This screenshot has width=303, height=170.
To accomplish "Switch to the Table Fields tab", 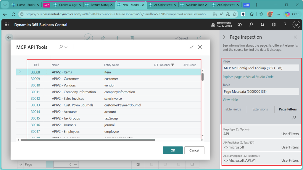I will pos(232,109).
